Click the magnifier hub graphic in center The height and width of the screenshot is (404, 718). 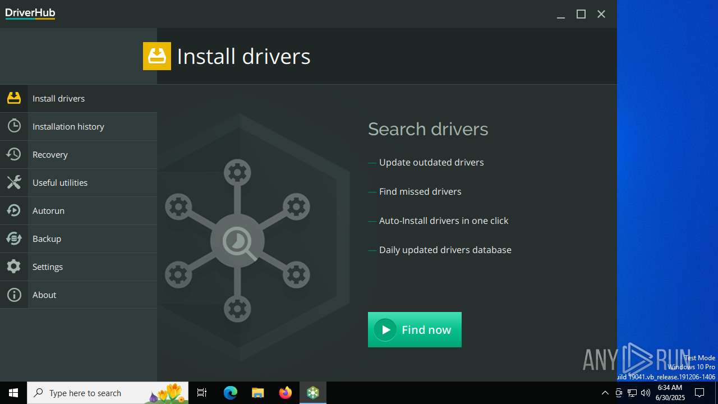[237, 241]
